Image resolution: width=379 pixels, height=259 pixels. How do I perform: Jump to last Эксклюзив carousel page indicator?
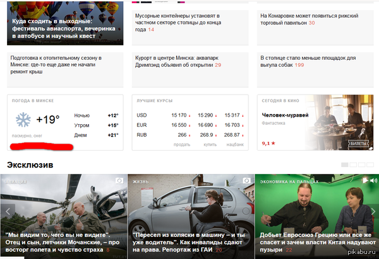pos(370,164)
